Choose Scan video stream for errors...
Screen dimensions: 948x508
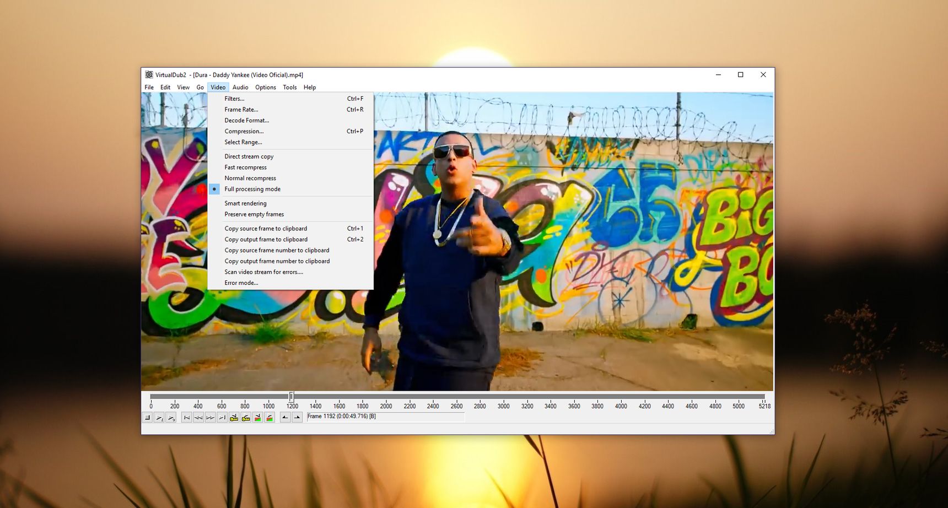(290, 272)
